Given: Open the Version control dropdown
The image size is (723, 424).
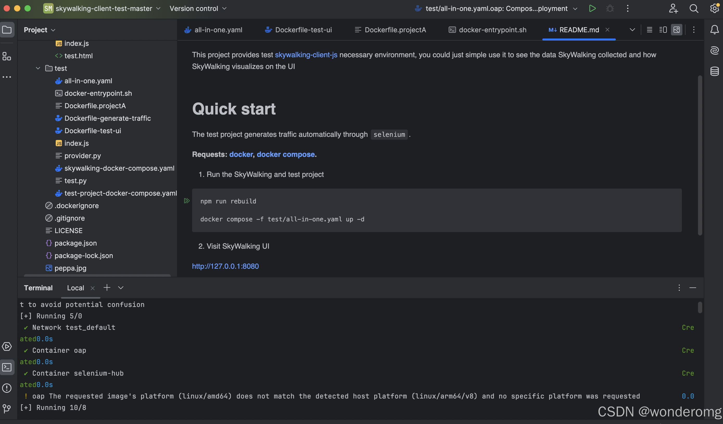Looking at the screenshot, I should (198, 8).
